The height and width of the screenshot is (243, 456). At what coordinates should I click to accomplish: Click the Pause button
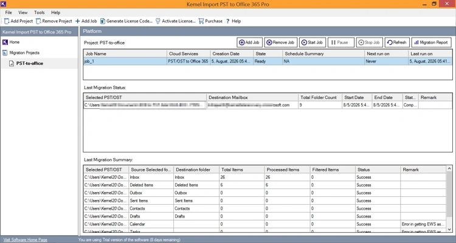341,43
